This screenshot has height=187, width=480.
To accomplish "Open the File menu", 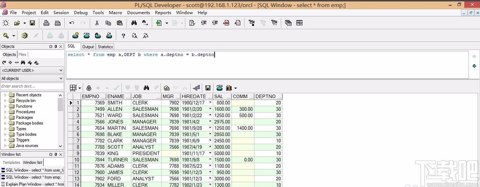I will coord(13,12).
